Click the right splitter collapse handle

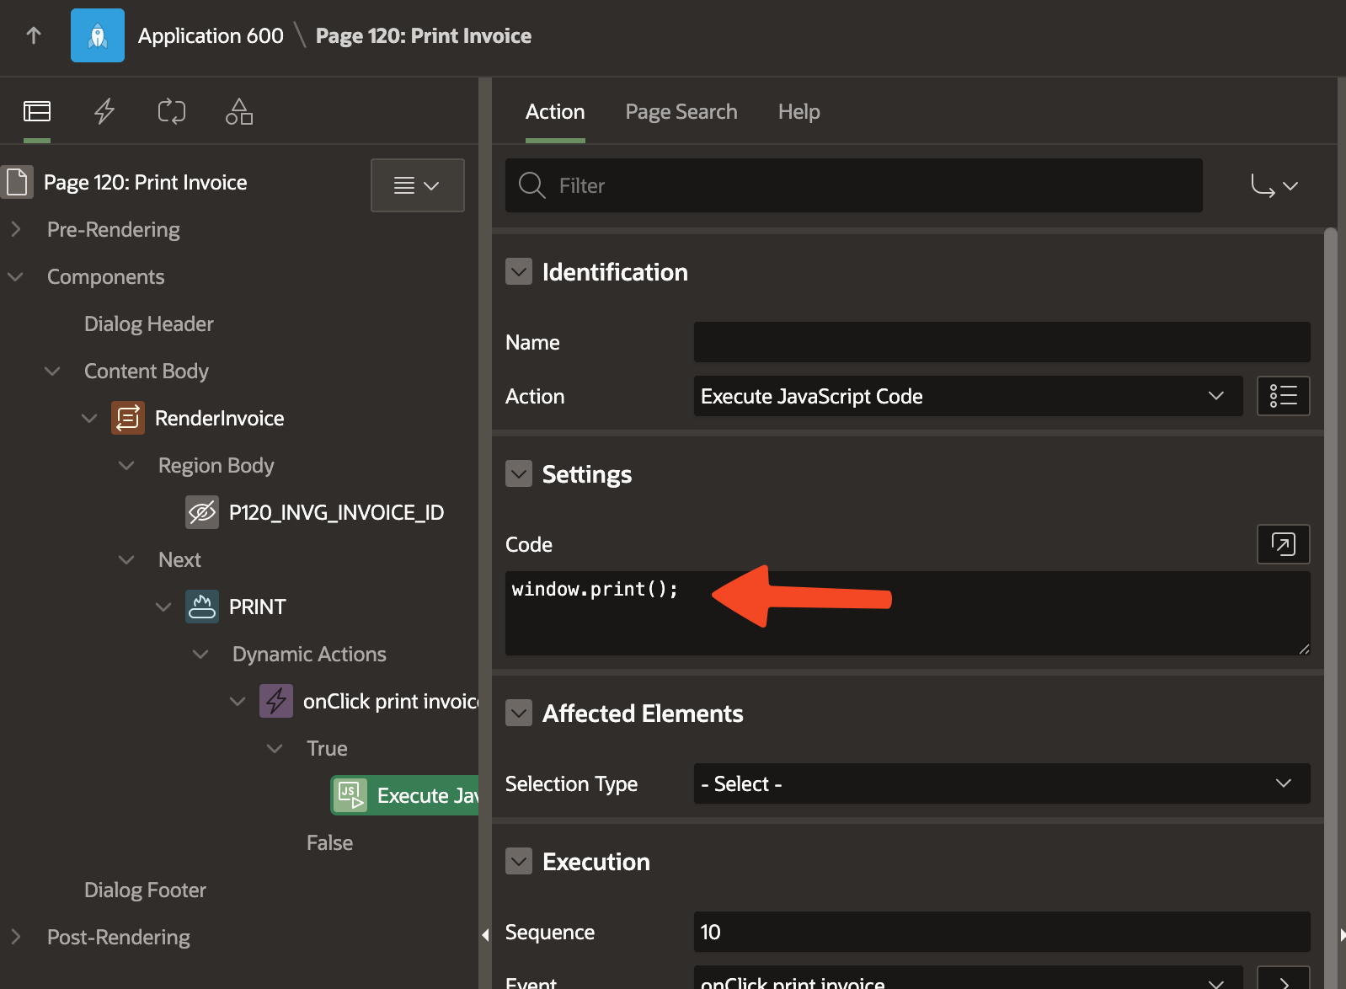pyautogui.click(x=1342, y=934)
